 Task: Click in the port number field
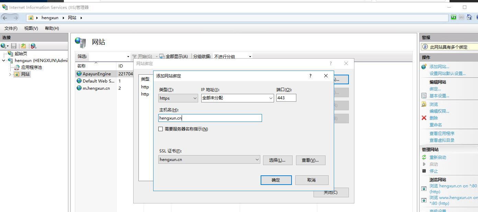coord(286,98)
